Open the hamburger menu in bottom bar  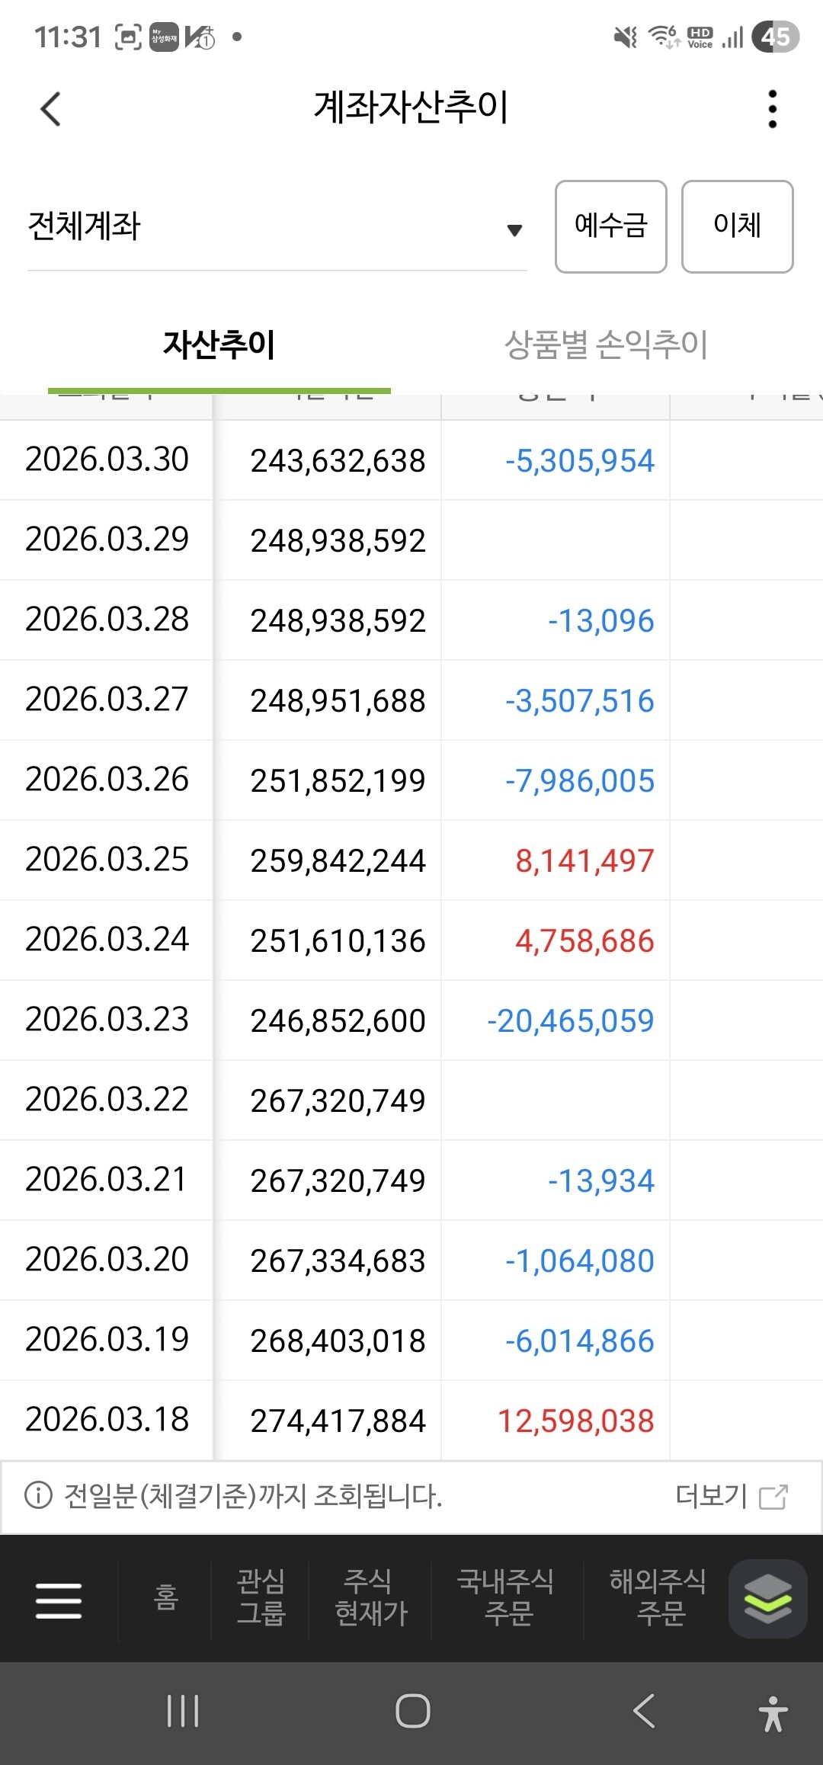pyautogui.click(x=59, y=1600)
